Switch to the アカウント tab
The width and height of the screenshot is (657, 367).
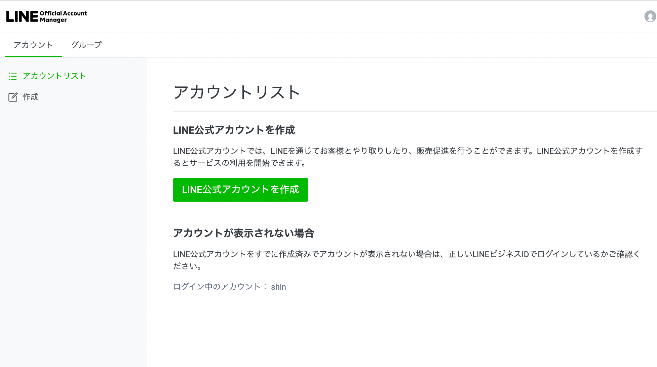pos(33,45)
